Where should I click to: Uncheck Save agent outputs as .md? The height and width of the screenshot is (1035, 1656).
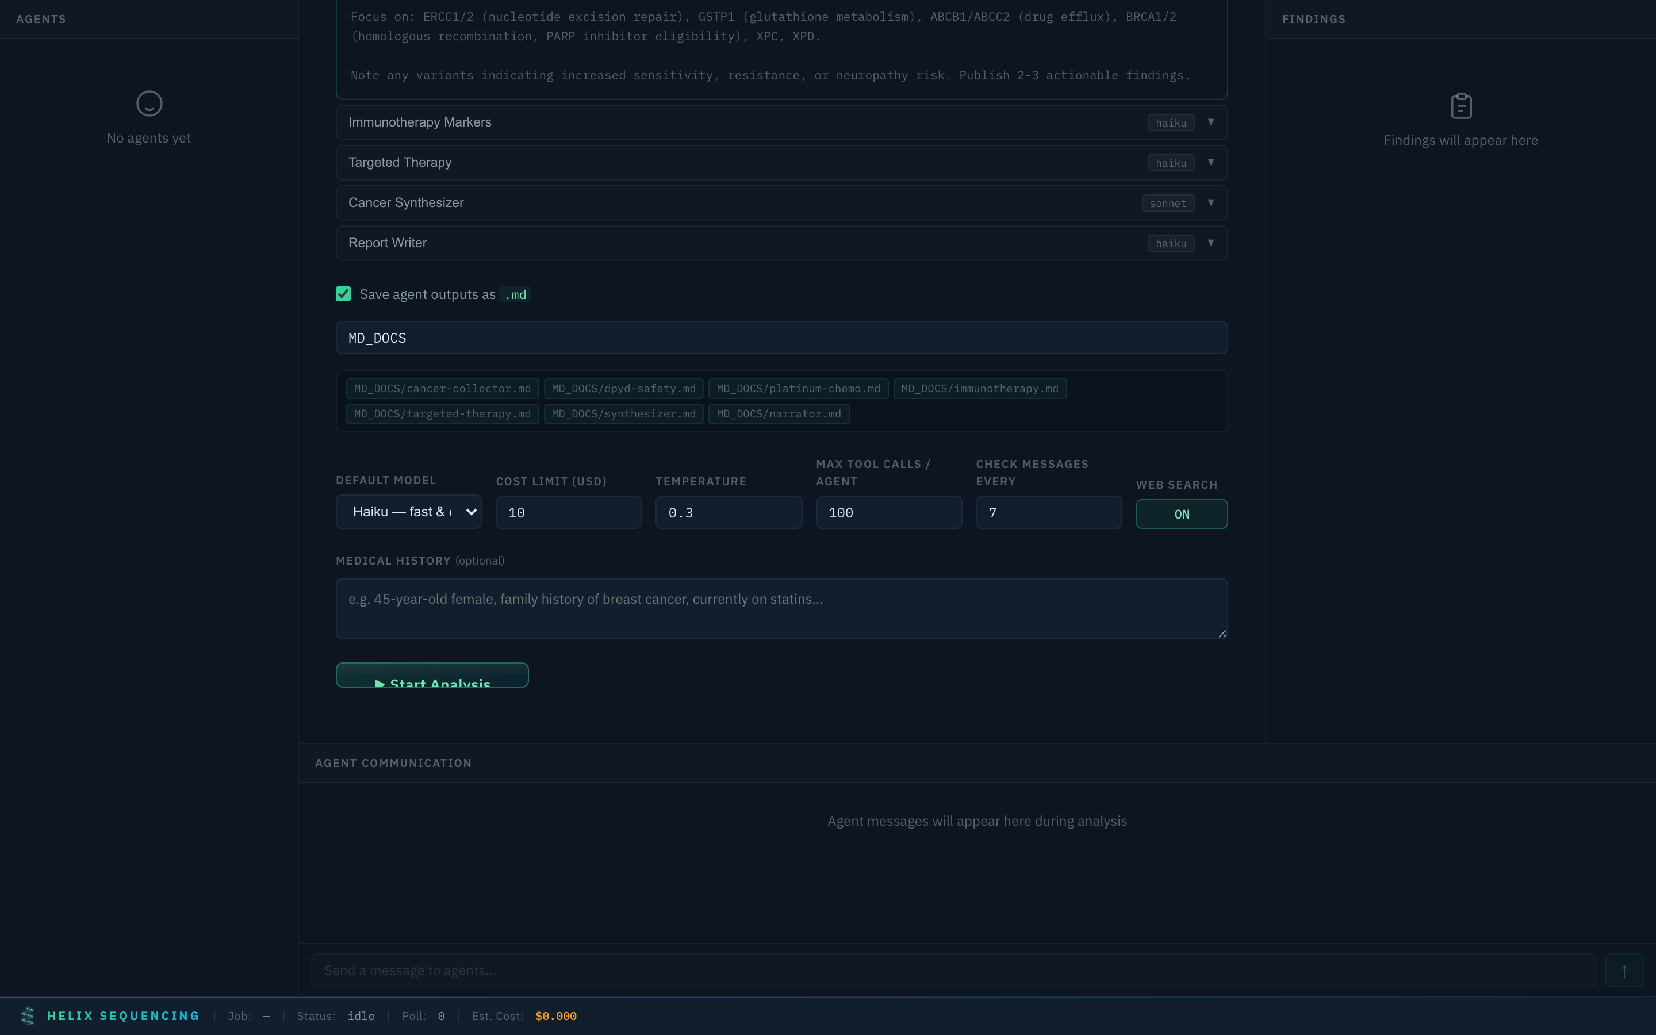(343, 294)
